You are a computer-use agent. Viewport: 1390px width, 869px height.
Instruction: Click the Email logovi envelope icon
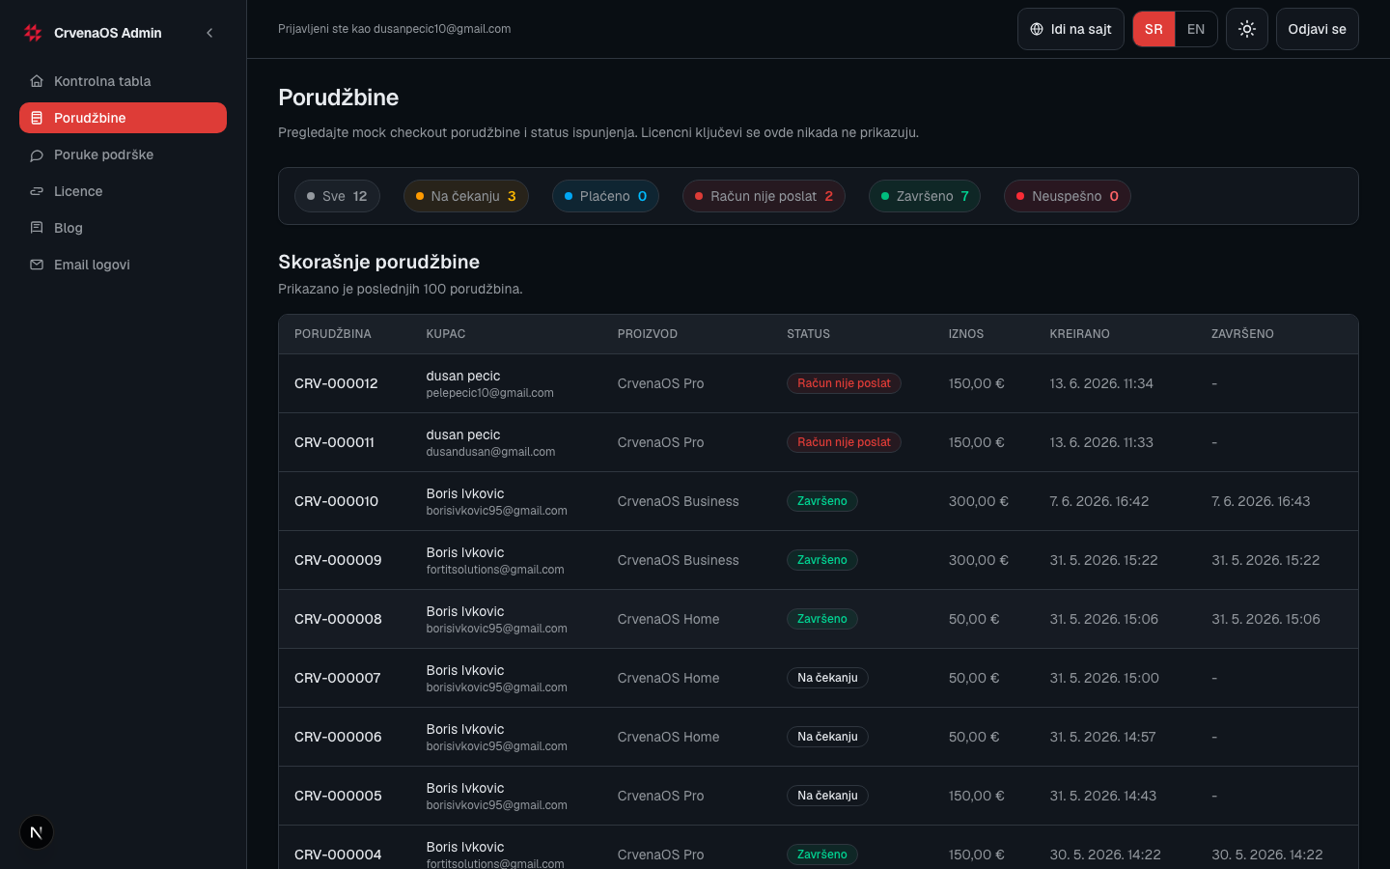37,265
